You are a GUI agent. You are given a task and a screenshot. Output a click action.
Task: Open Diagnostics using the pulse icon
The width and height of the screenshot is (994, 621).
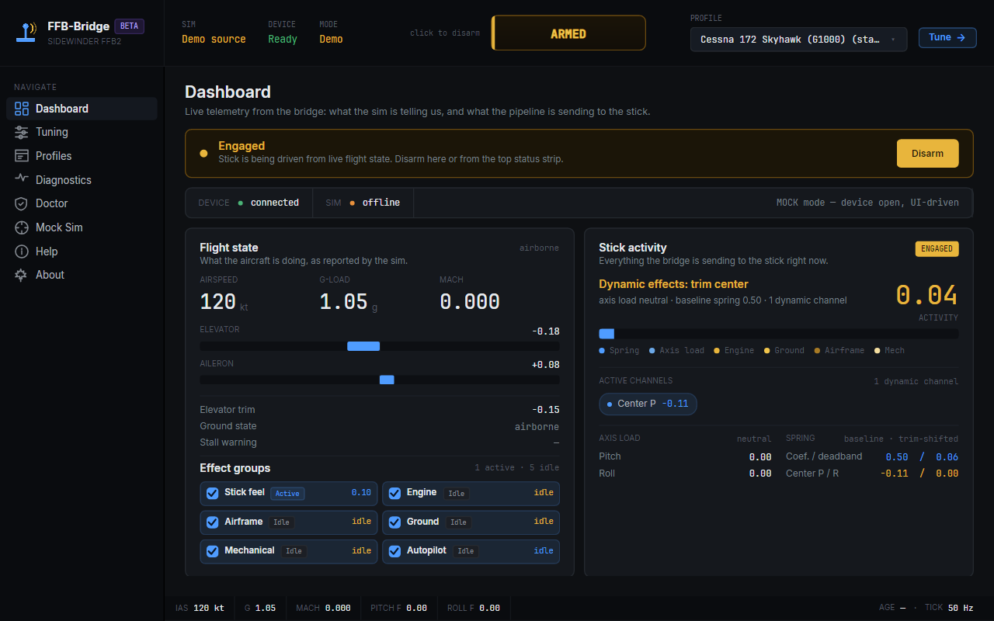click(x=21, y=179)
